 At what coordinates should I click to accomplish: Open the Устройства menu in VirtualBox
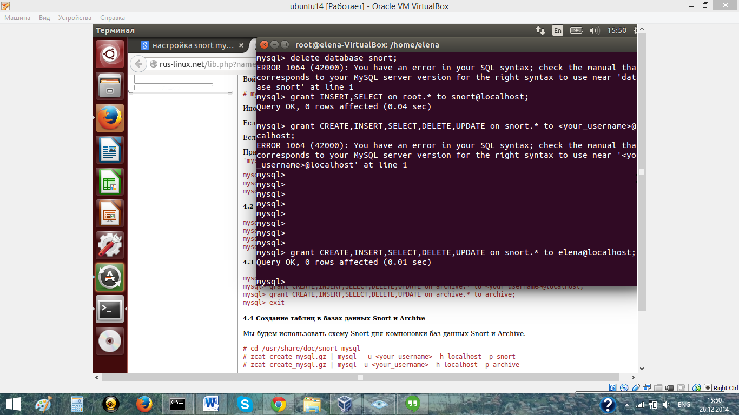(75, 18)
